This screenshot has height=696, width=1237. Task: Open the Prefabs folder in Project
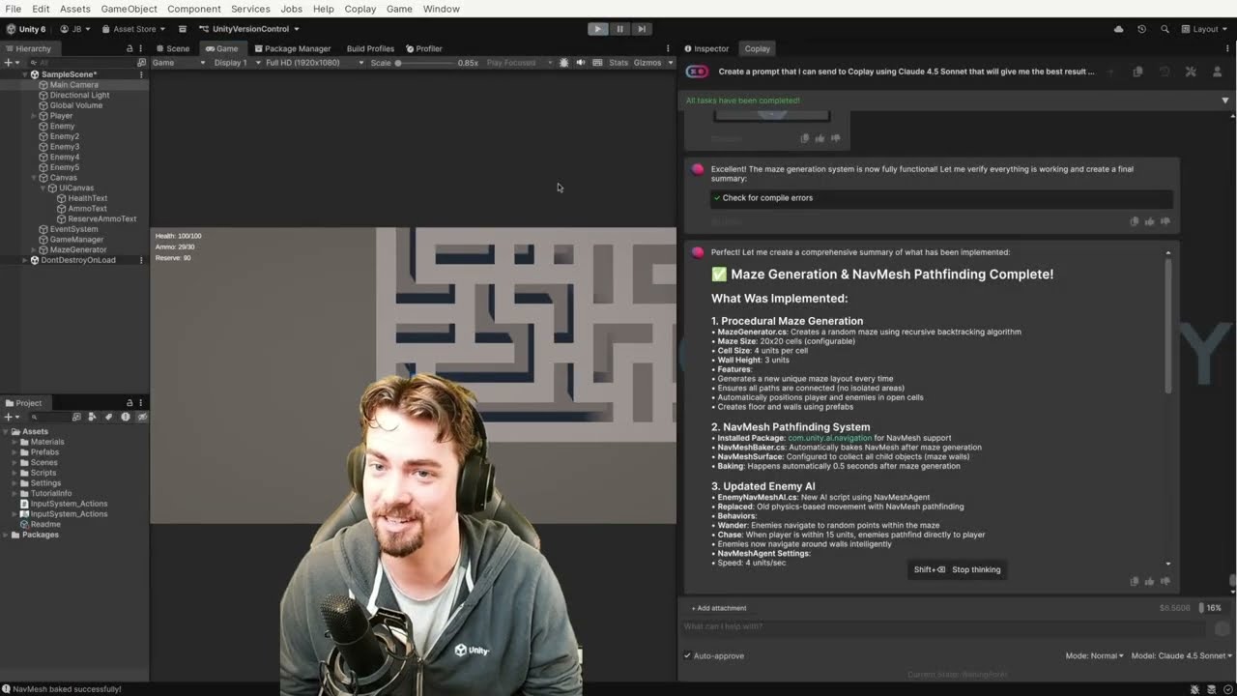(44, 452)
